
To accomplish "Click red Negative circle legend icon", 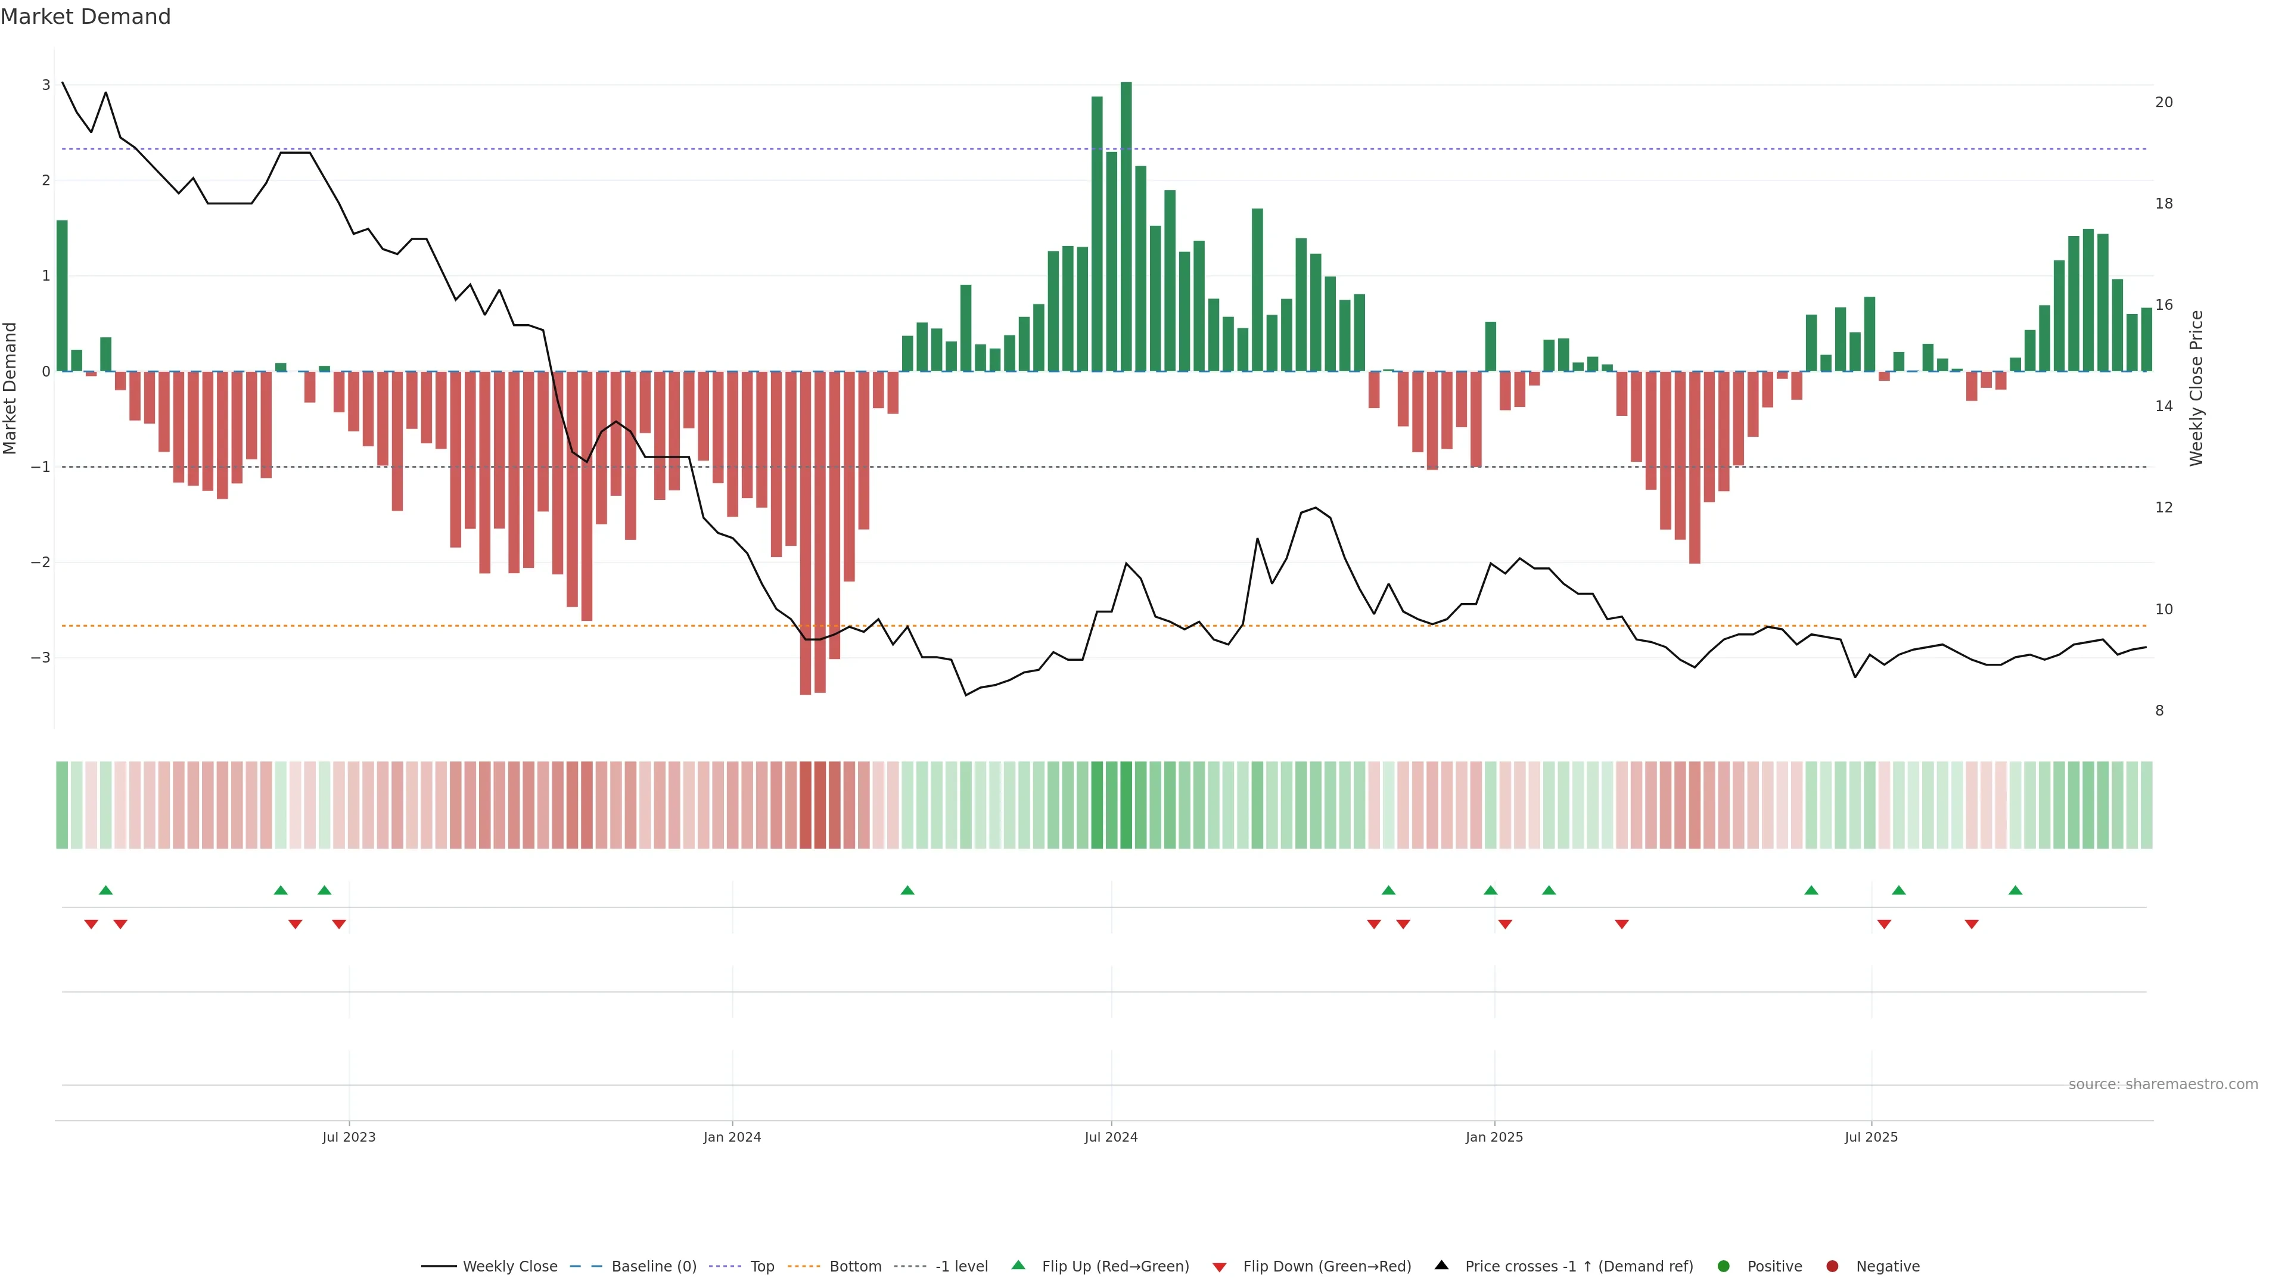I will click(x=1832, y=1267).
